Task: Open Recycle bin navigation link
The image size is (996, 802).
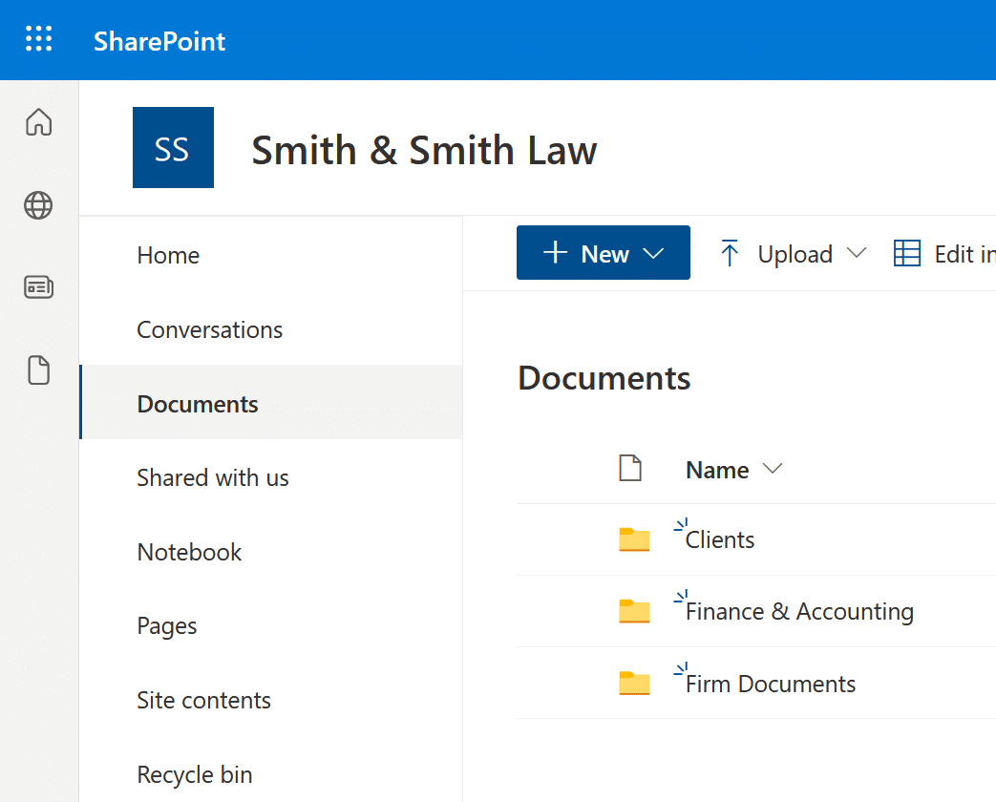Action: [271, 774]
